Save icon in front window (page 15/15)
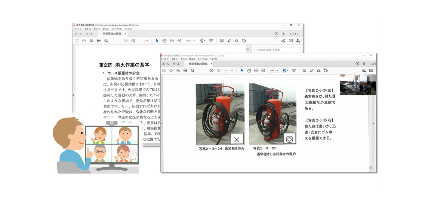Viewport: 428px width, 210px height. tap(164, 70)
